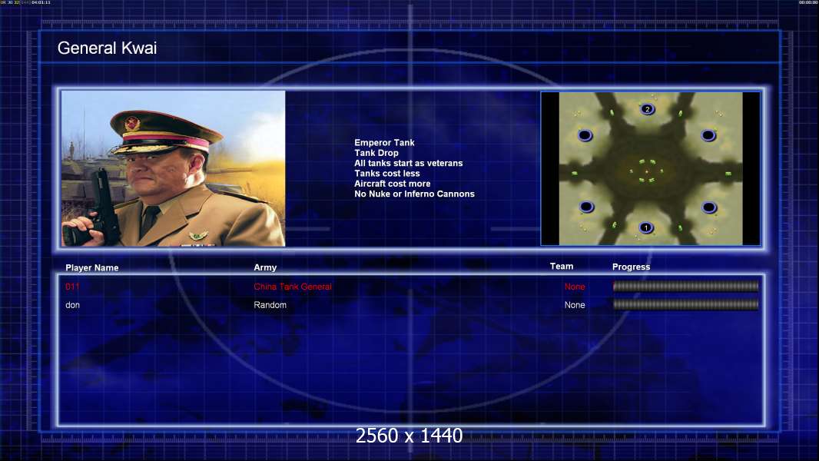Click "All tanks start as veterans" text

pyautogui.click(x=409, y=163)
